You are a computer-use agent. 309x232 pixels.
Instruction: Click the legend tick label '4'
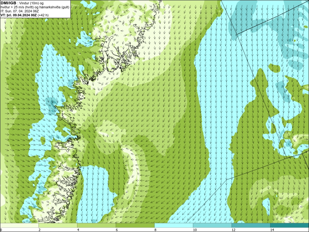pyautogui.click(x=78, y=230)
